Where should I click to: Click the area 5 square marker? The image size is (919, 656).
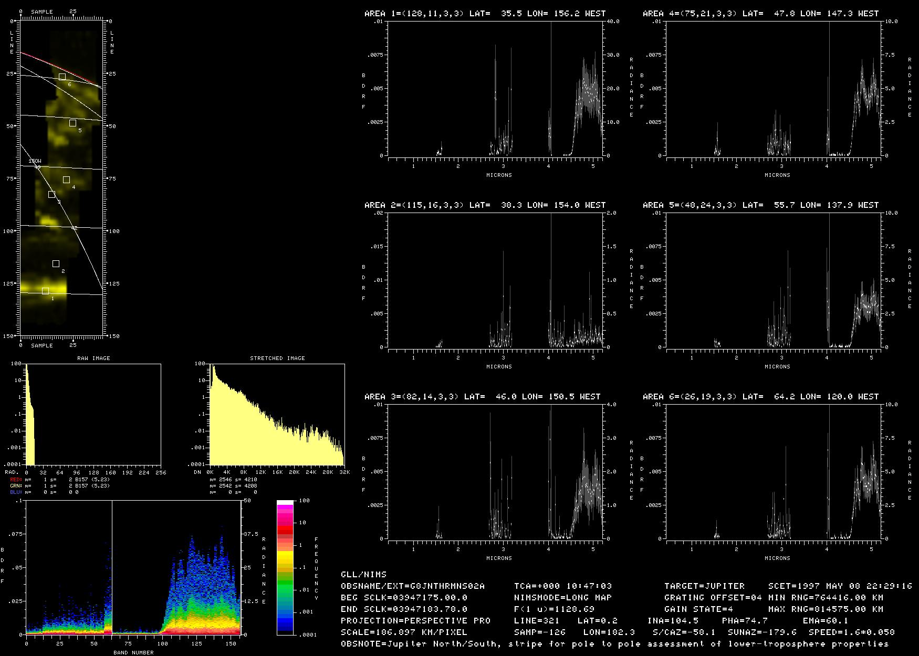[72, 123]
